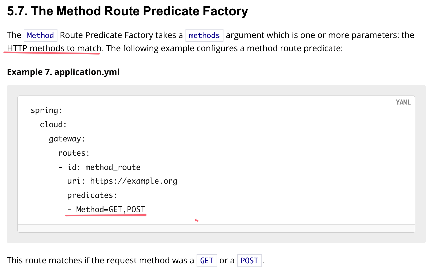Click the Example 7 application.yml caption

click(x=63, y=72)
